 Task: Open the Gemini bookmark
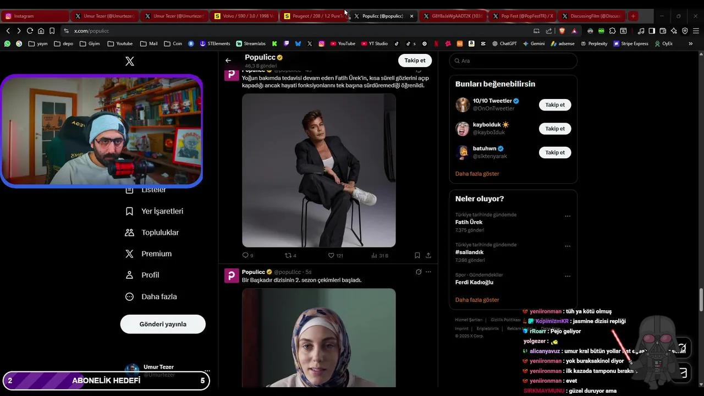point(533,43)
